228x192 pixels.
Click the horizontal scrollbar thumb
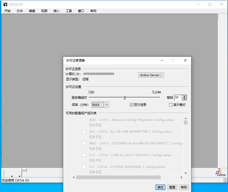coord(118,177)
